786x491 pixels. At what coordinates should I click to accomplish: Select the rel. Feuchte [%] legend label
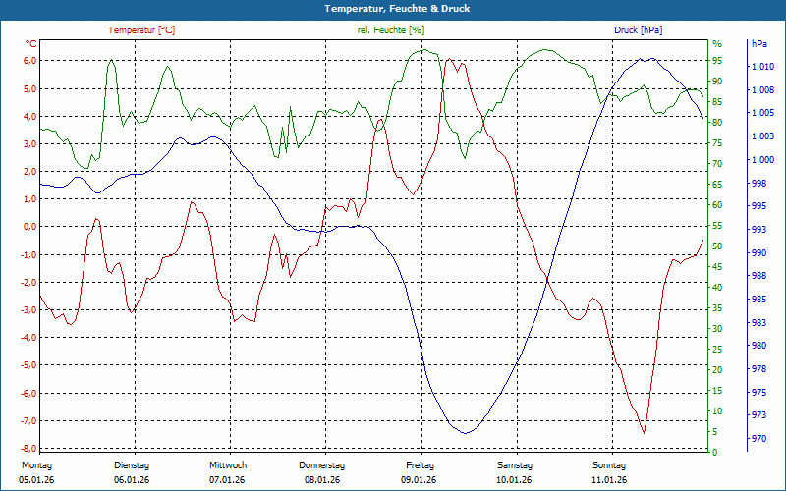click(x=390, y=30)
